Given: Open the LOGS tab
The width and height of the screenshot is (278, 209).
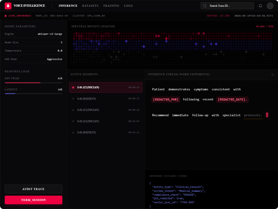Looking at the screenshot, I should (128, 6).
